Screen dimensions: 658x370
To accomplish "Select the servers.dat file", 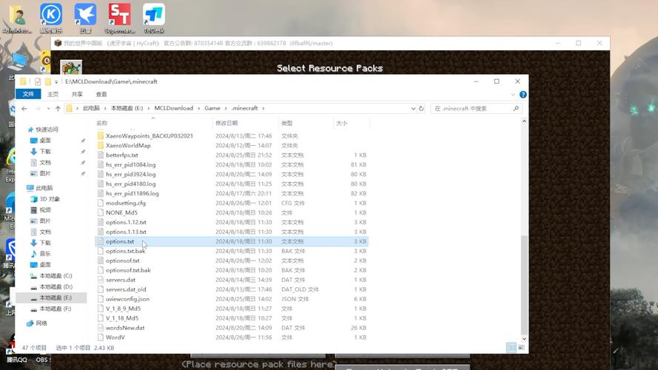I will point(121,280).
